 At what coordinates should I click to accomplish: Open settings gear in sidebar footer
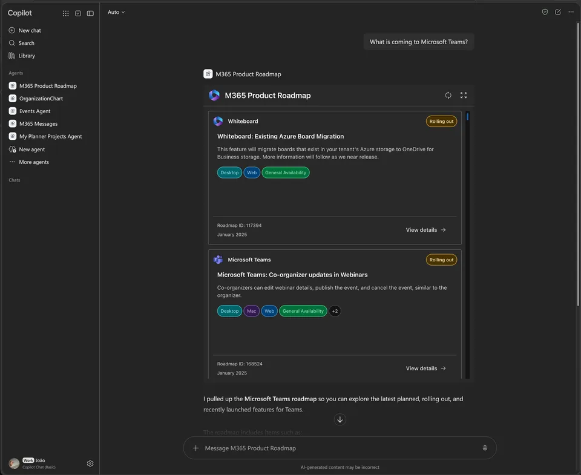coord(90,464)
